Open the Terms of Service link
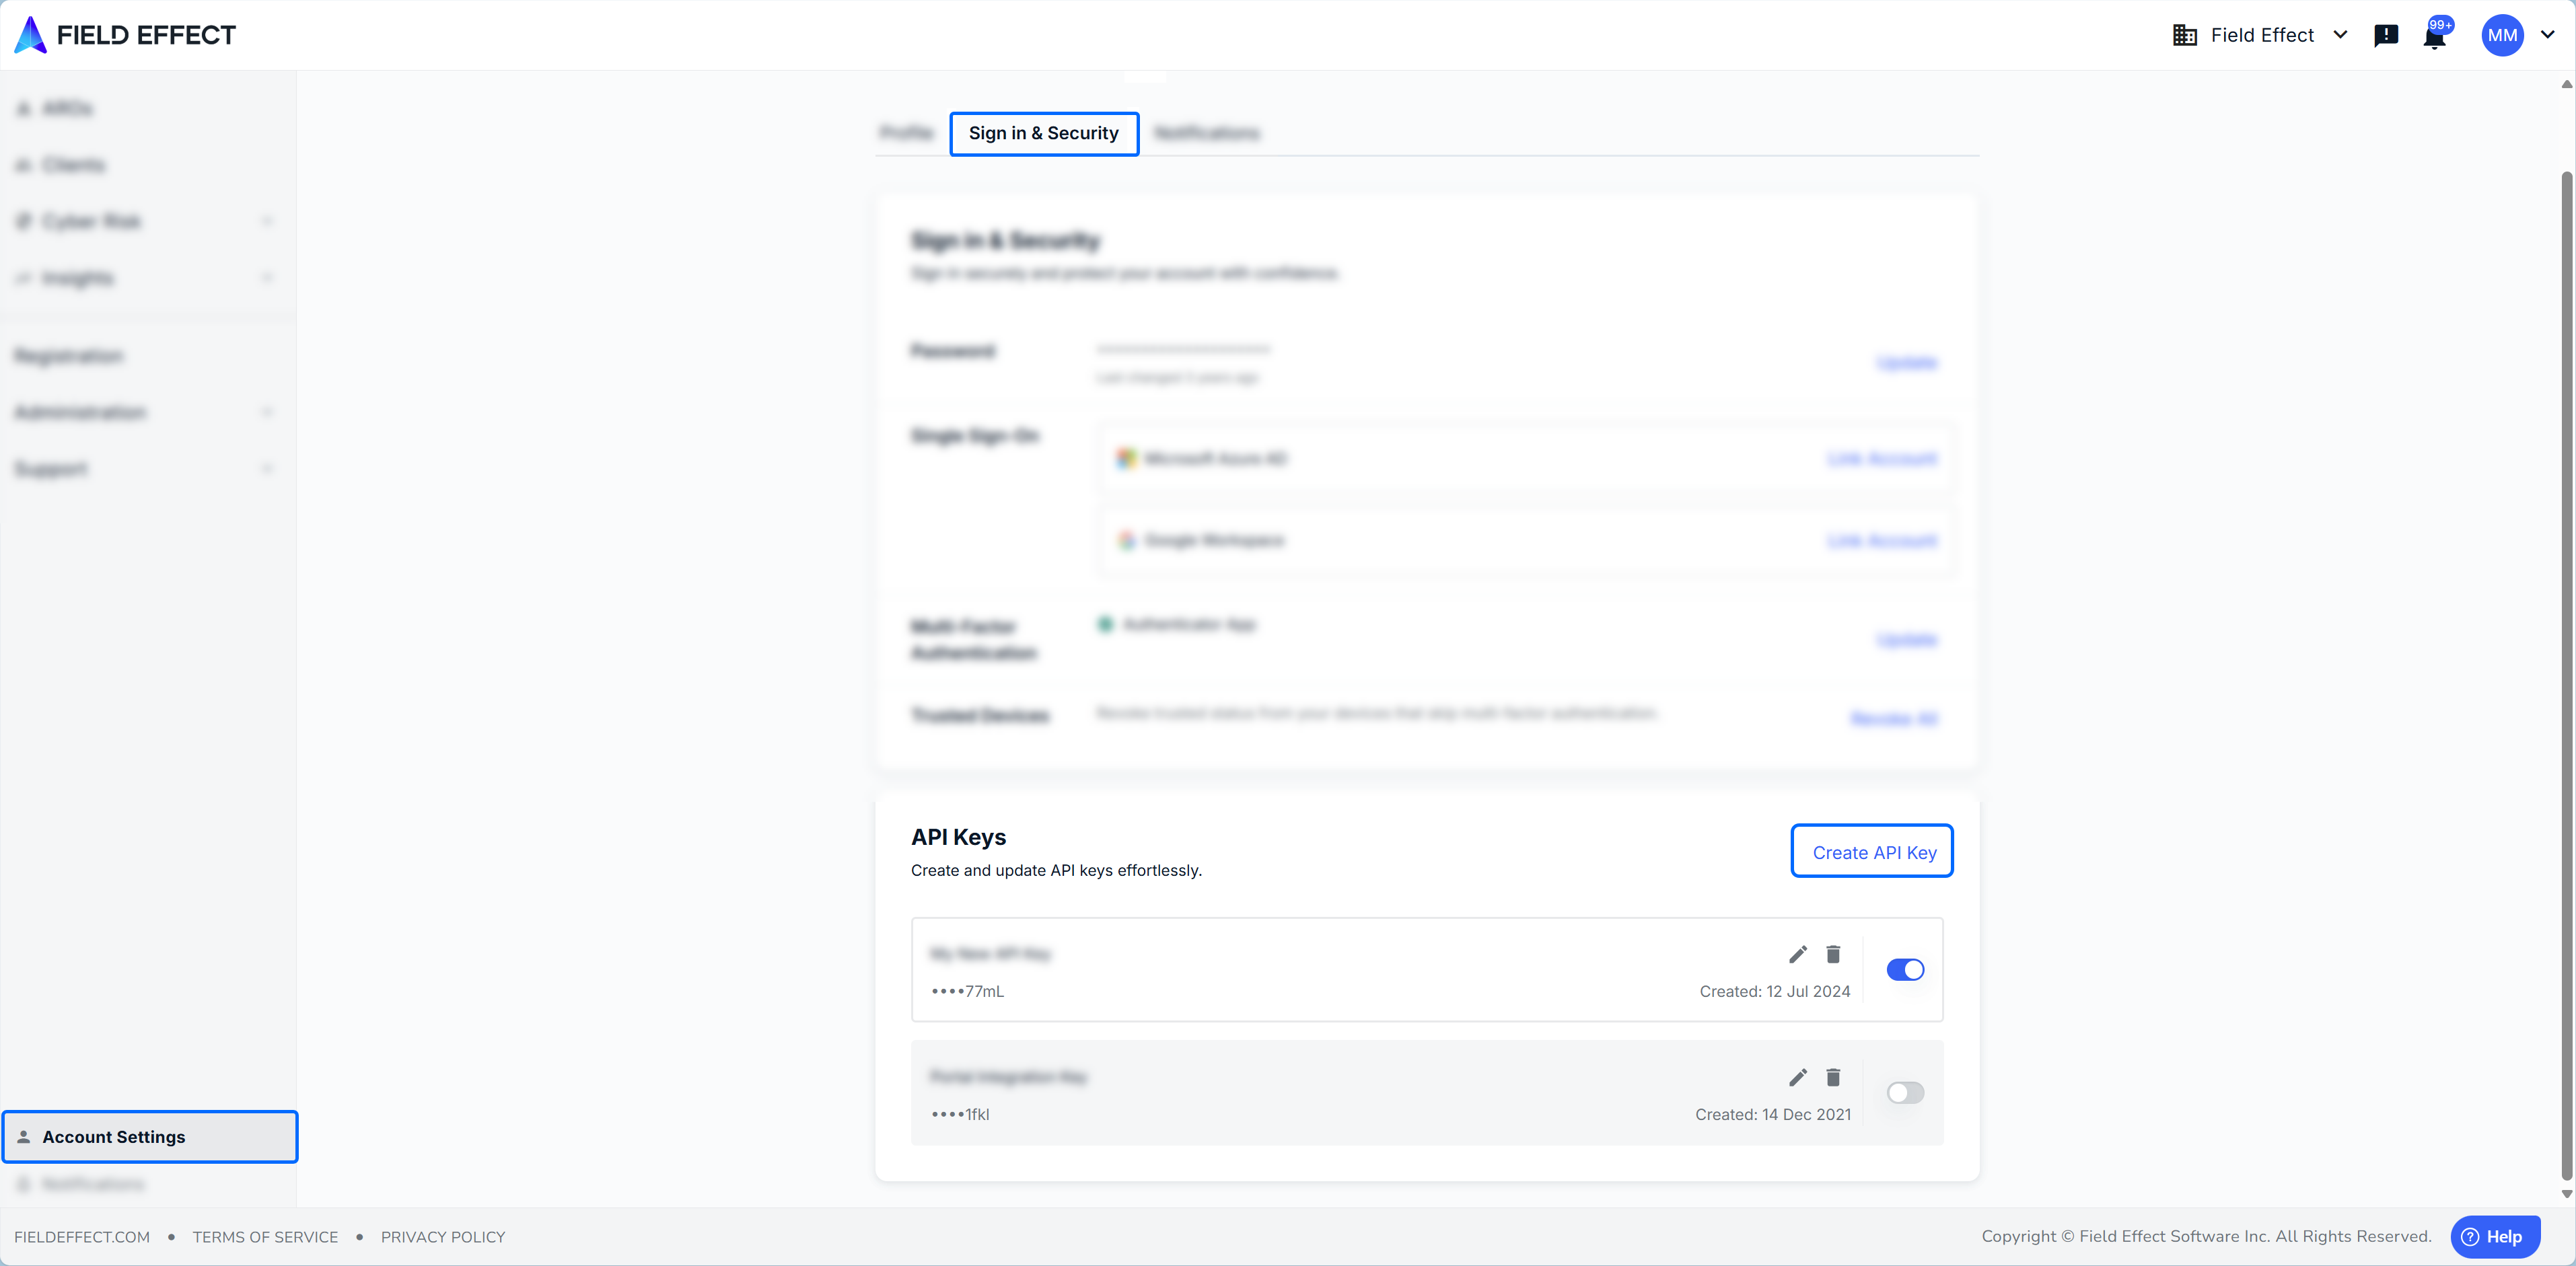2576x1266 pixels. click(x=265, y=1236)
